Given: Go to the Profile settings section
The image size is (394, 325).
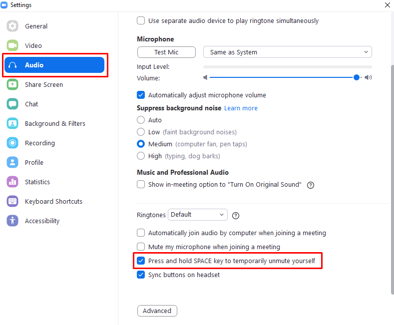Looking at the screenshot, I should point(34,163).
